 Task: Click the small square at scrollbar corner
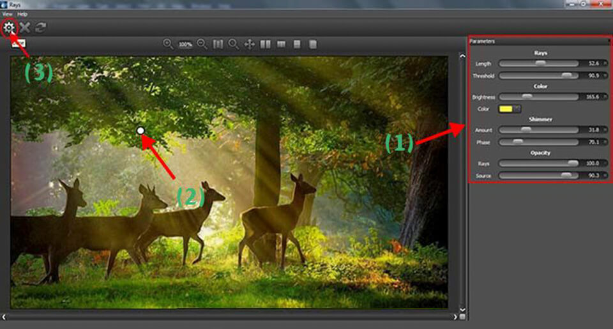(462, 317)
